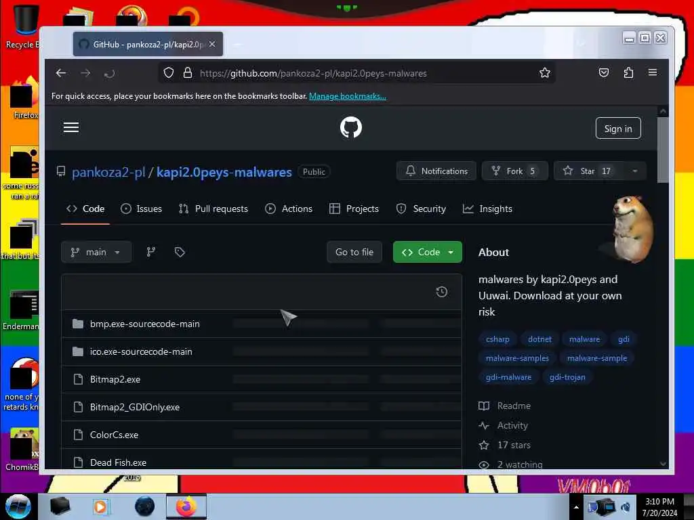
Task: Expand the Star lists dropdown arrow
Action: tap(634, 171)
